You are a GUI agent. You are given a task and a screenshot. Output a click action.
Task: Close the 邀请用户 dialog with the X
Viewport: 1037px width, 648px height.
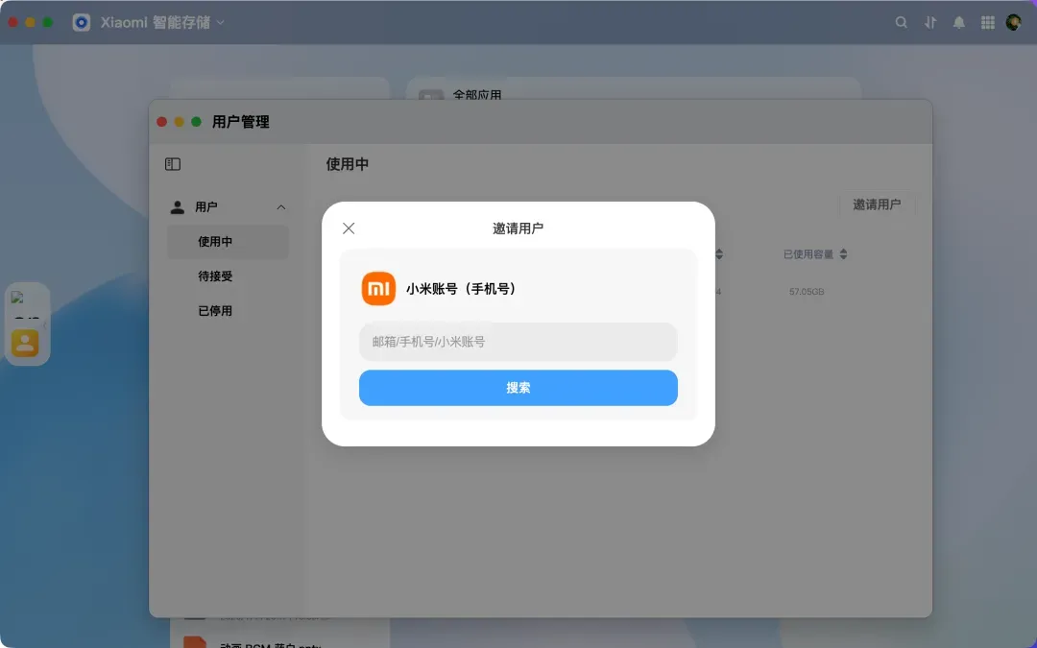pos(349,228)
